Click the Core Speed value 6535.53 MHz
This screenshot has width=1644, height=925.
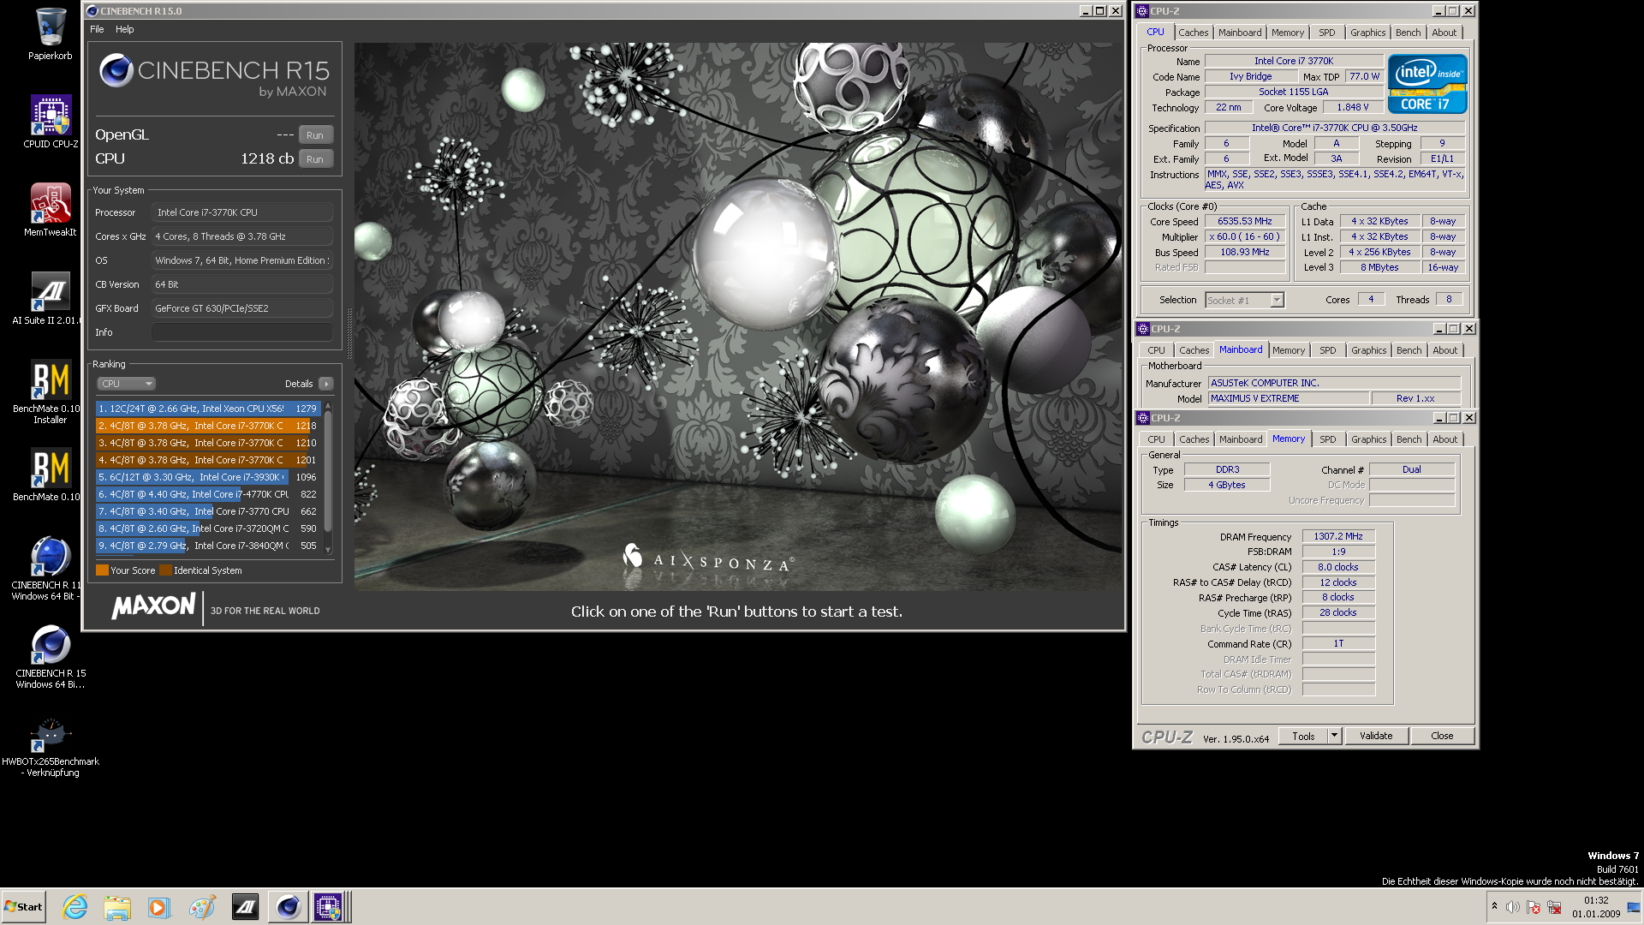click(x=1245, y=221)
